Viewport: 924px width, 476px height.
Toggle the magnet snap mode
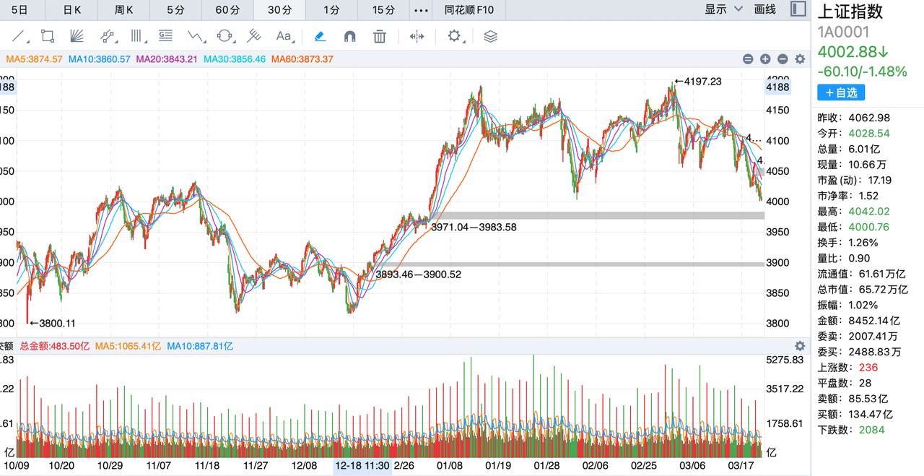[x=349, y=36]
